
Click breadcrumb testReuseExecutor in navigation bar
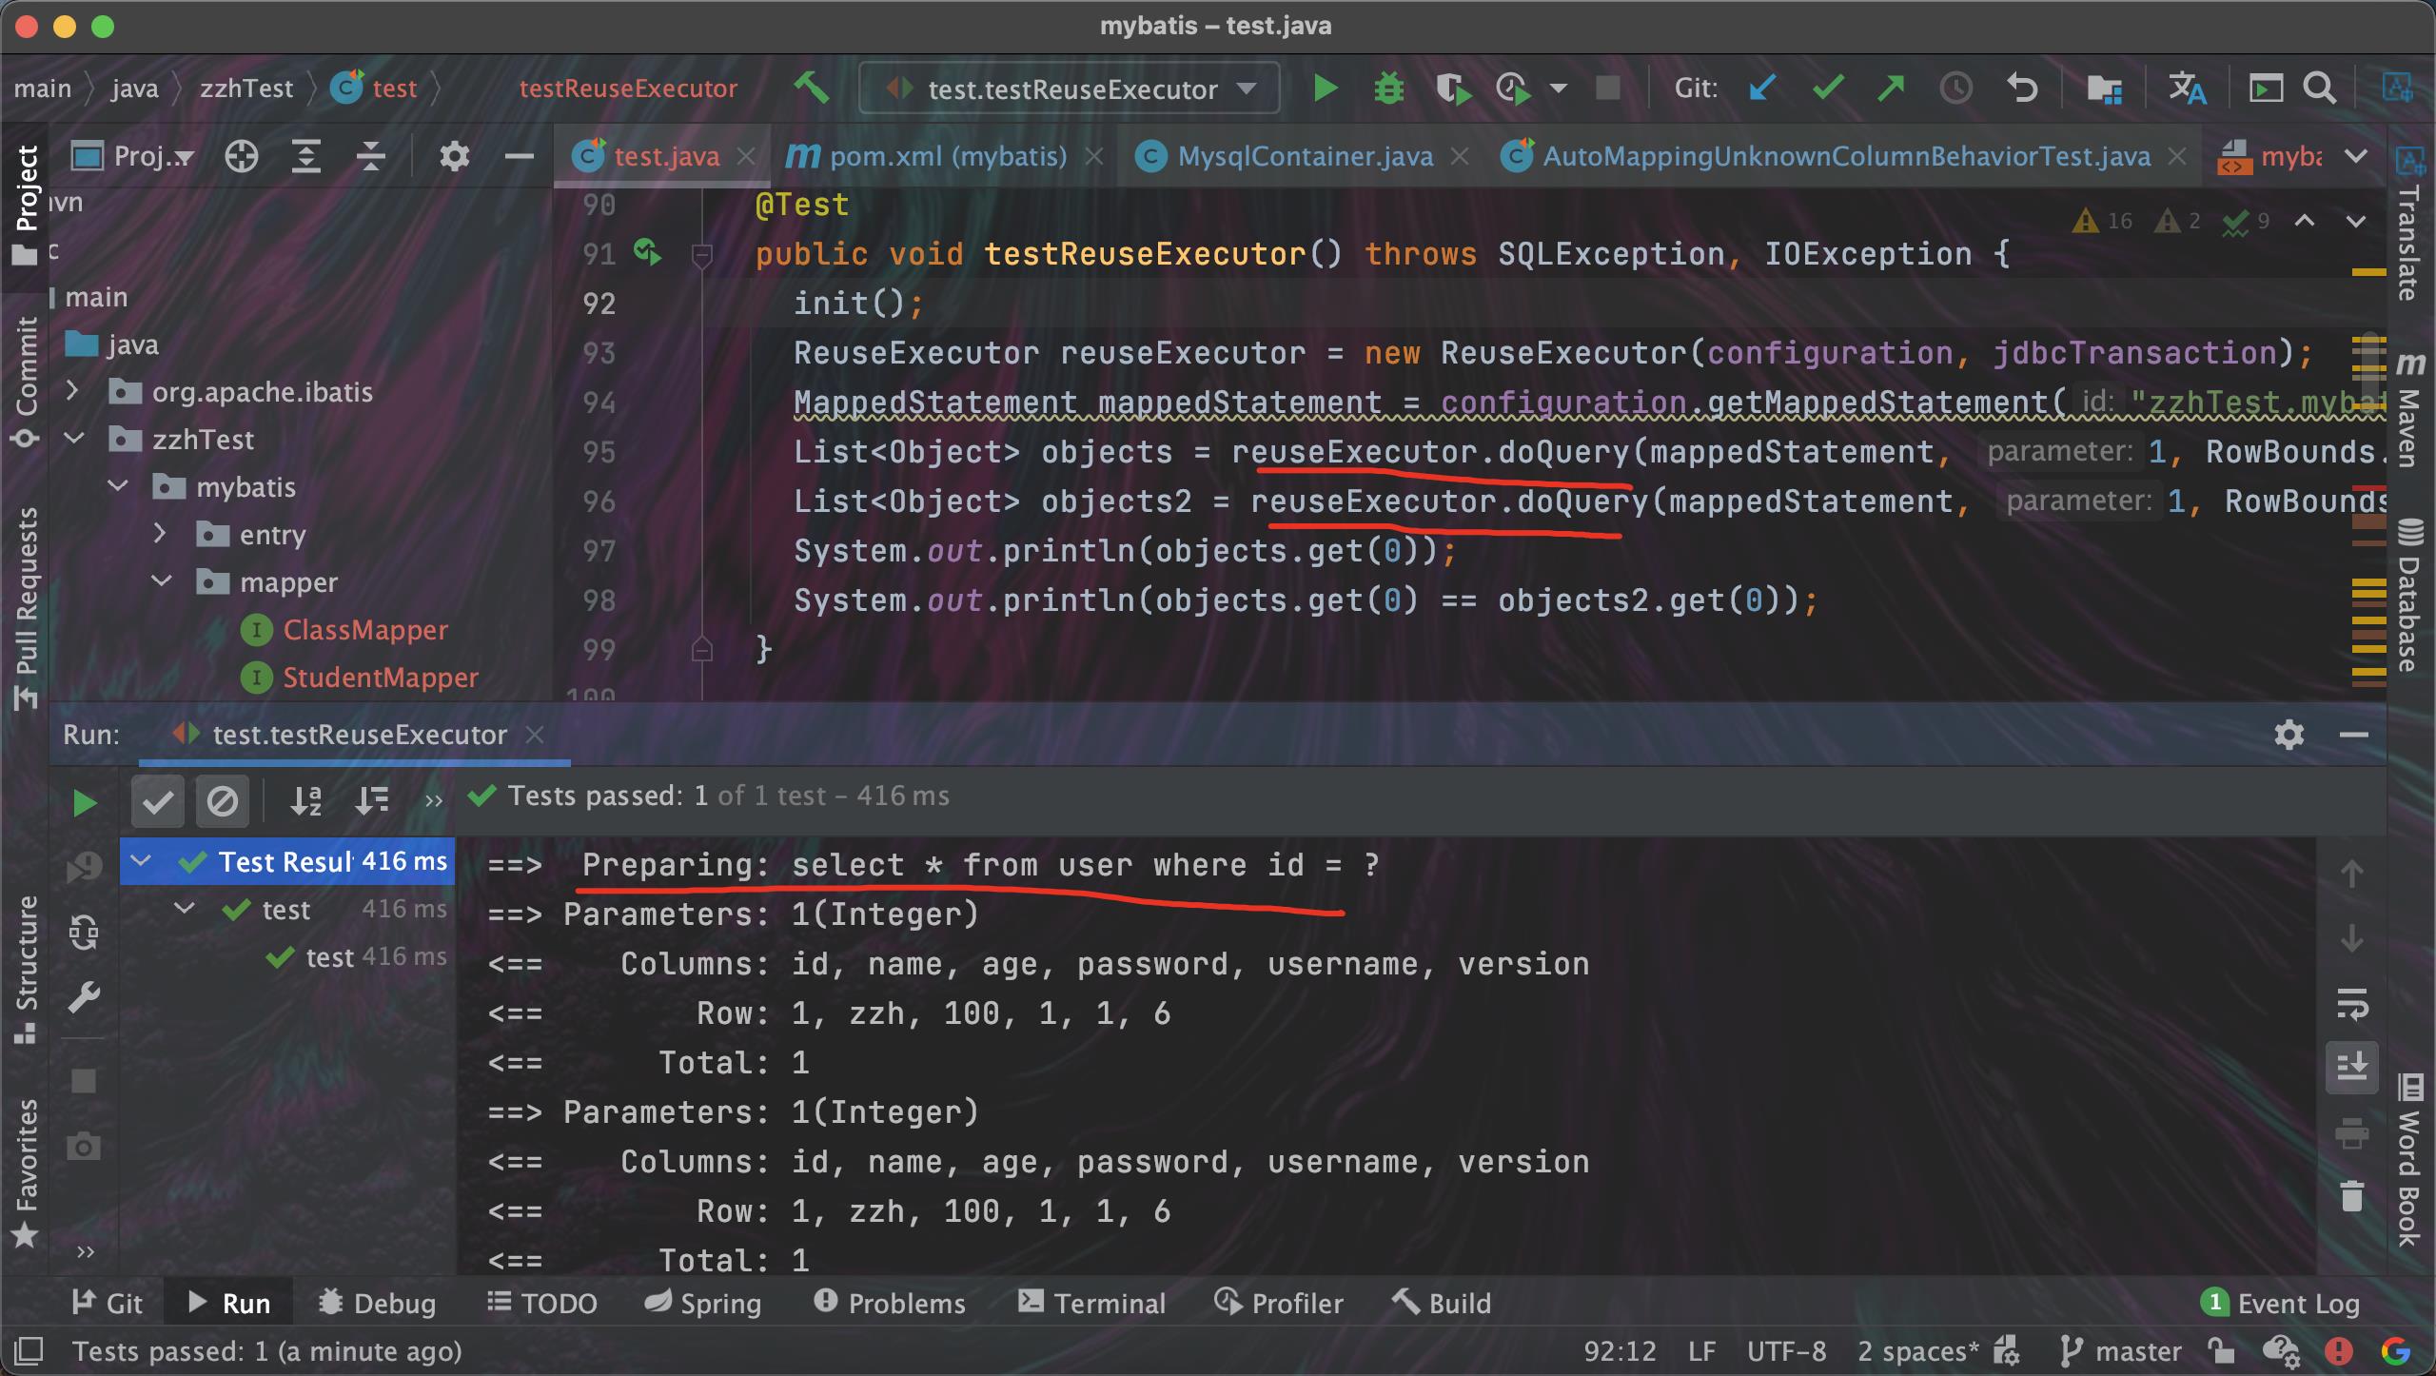[628, 88]
